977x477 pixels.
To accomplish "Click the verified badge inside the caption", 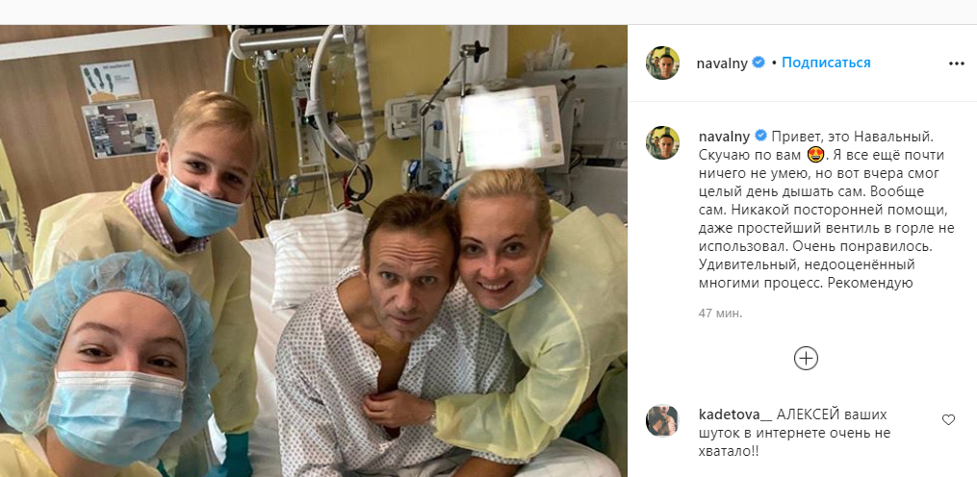I will [760, 136].
